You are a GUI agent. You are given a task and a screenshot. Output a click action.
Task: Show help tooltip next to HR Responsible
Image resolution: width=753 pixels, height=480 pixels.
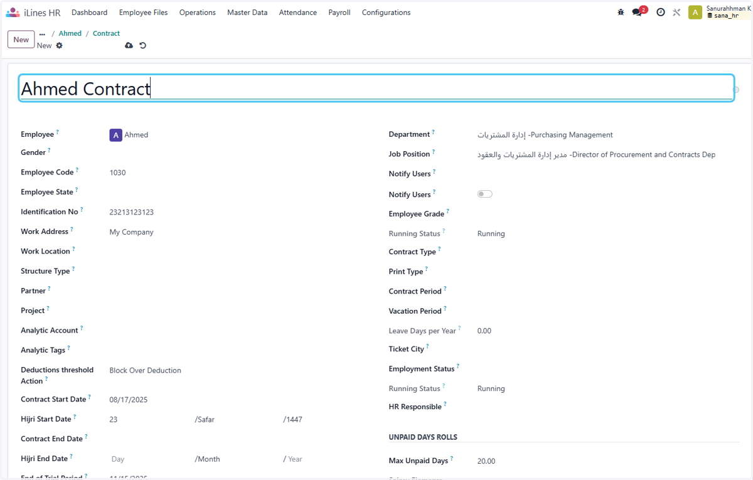[445, 405]
